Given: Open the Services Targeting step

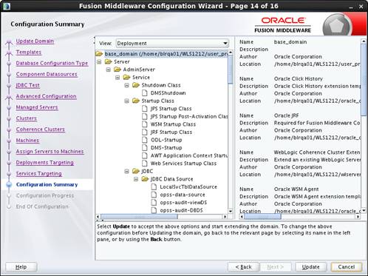Looking at the screenshot, I should coord(39,173).
